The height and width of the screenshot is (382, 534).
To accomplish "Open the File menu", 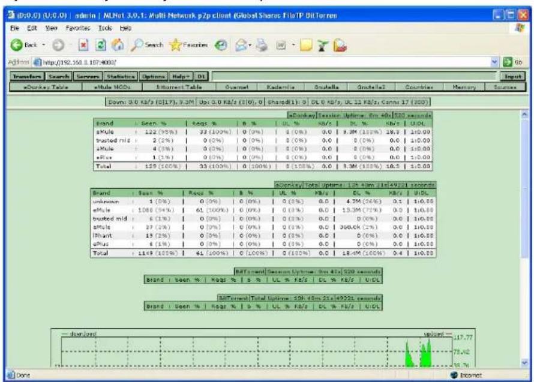I will (14, 28).
